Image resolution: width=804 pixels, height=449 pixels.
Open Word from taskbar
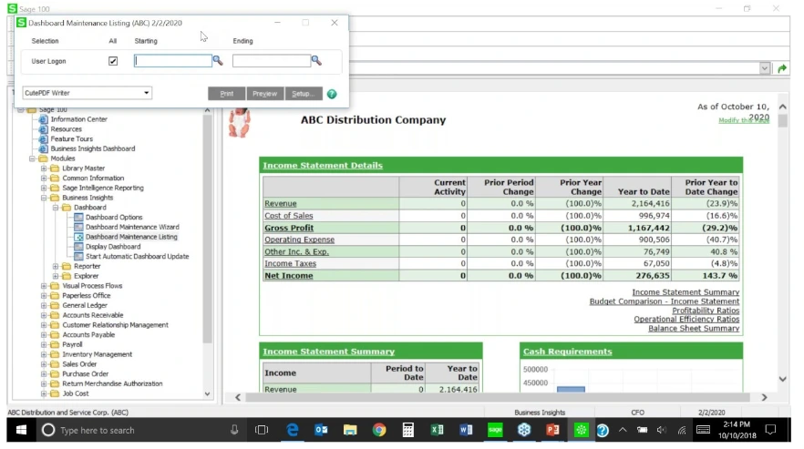coord(466,430)
